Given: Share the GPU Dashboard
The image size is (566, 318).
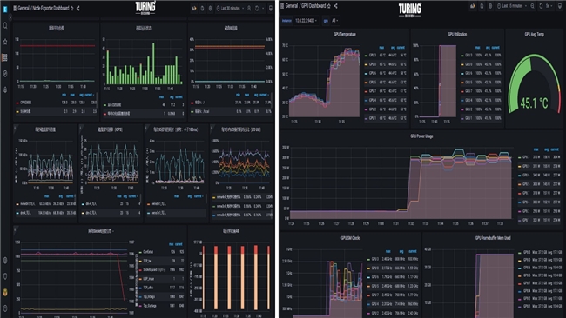Looking at the screenshot, I should coord(336,6).
